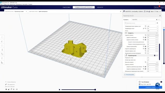Click the pencil icon on bed temperature row
Viewport: 165px width, 93px height.
point(143,28)
